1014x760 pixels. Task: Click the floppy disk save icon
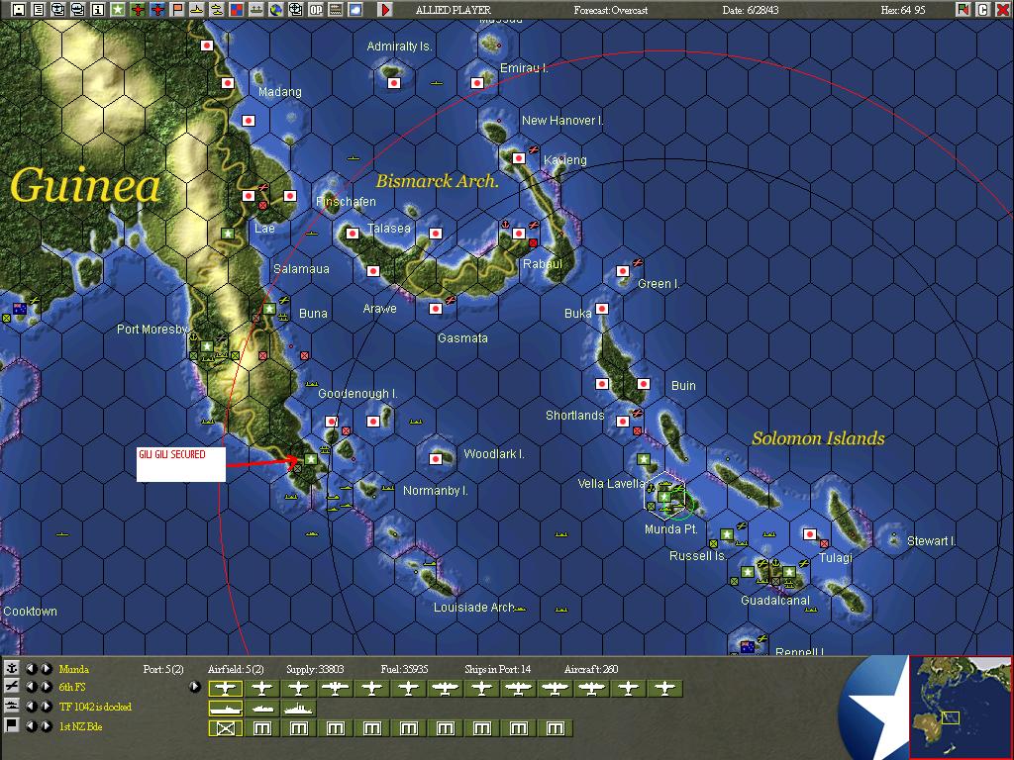click(19, 10)
